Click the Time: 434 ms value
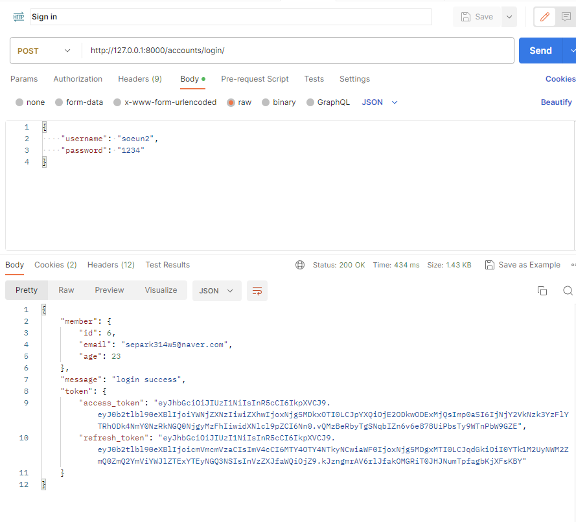 396,265
